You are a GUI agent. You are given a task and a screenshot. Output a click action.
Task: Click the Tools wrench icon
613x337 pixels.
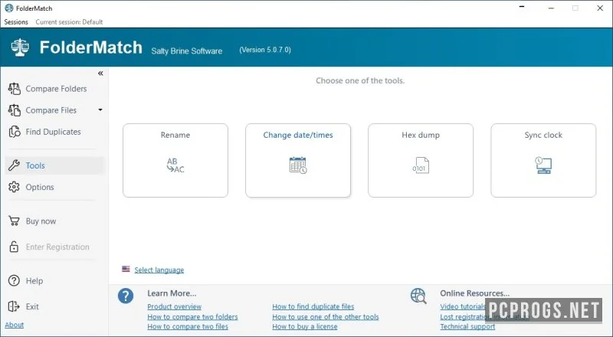[x=14, y=165]
